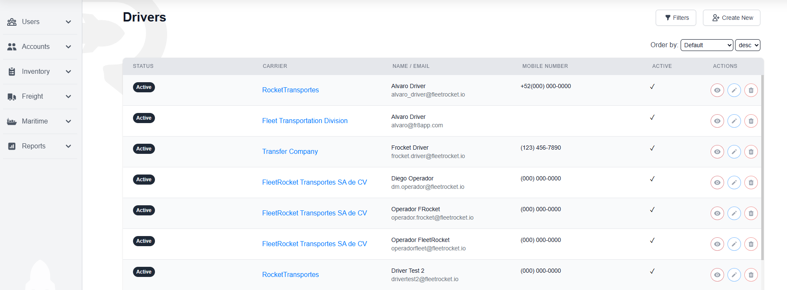Delete Driver Test 2 with trash icon
Image resolution: width=787 pixels, height=290 pixels.
click(x=751, y=275)
